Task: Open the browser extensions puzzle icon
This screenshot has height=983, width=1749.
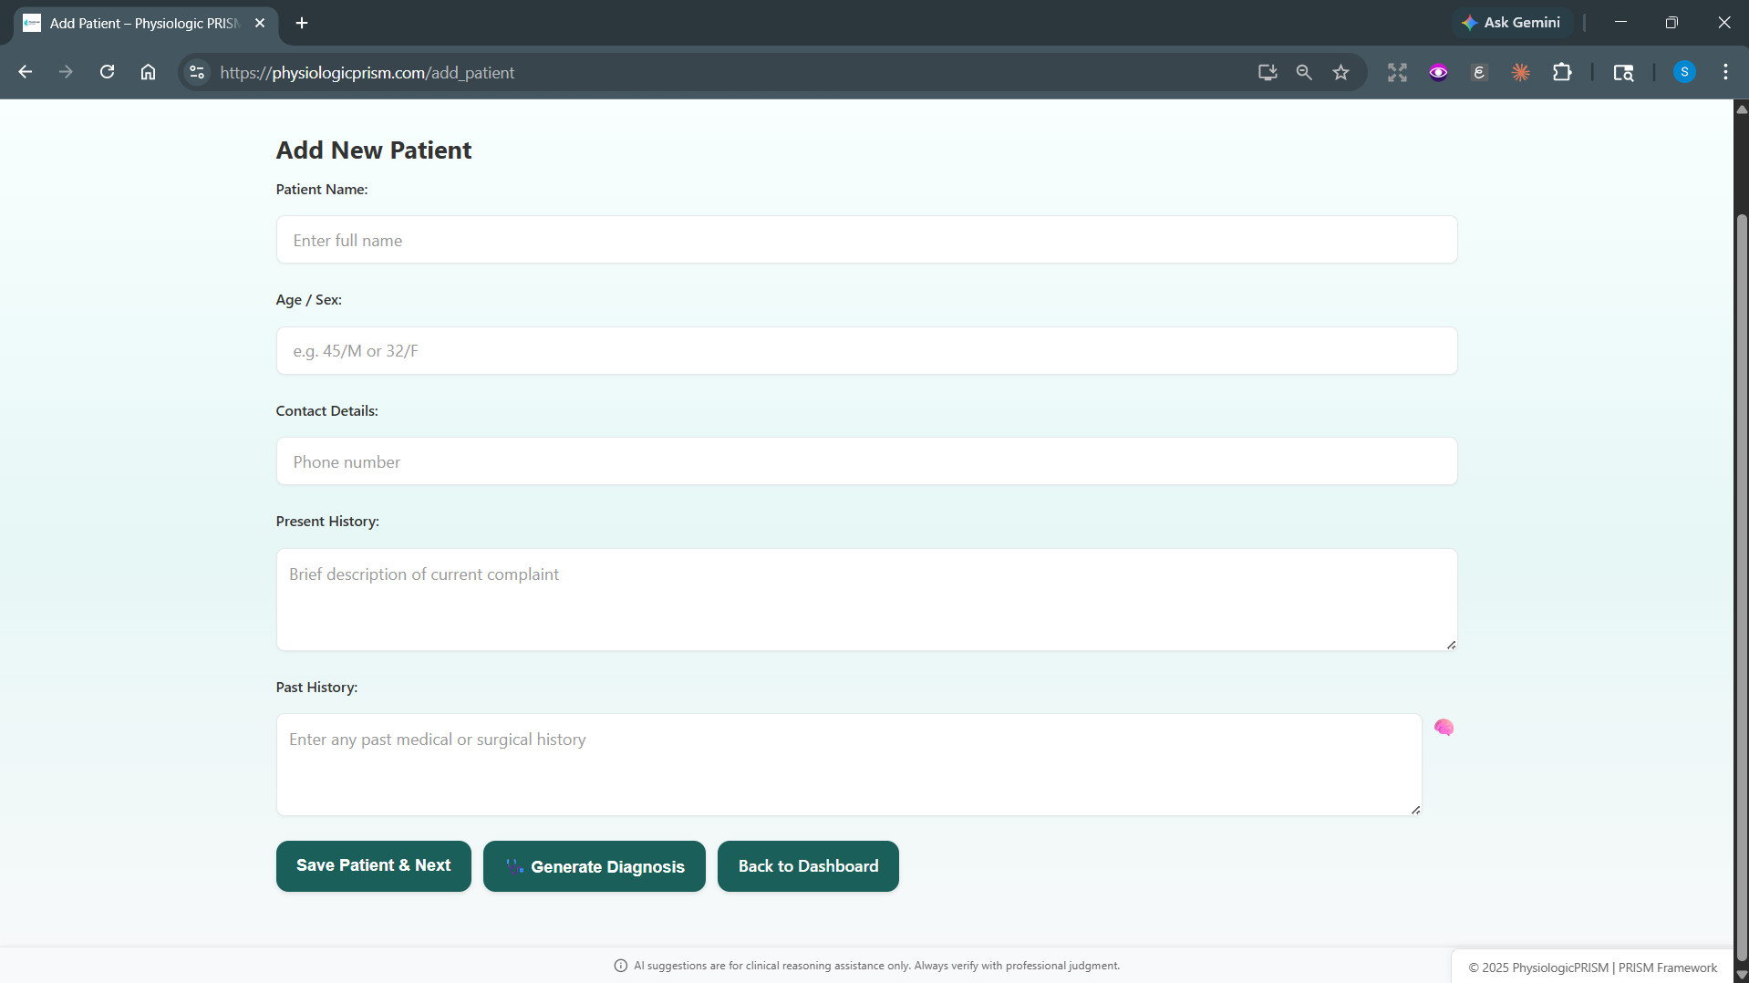Action: [x=1562, y=72]
